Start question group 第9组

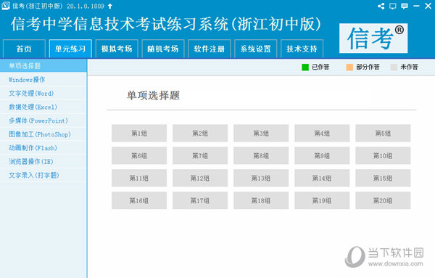point(322,155)
